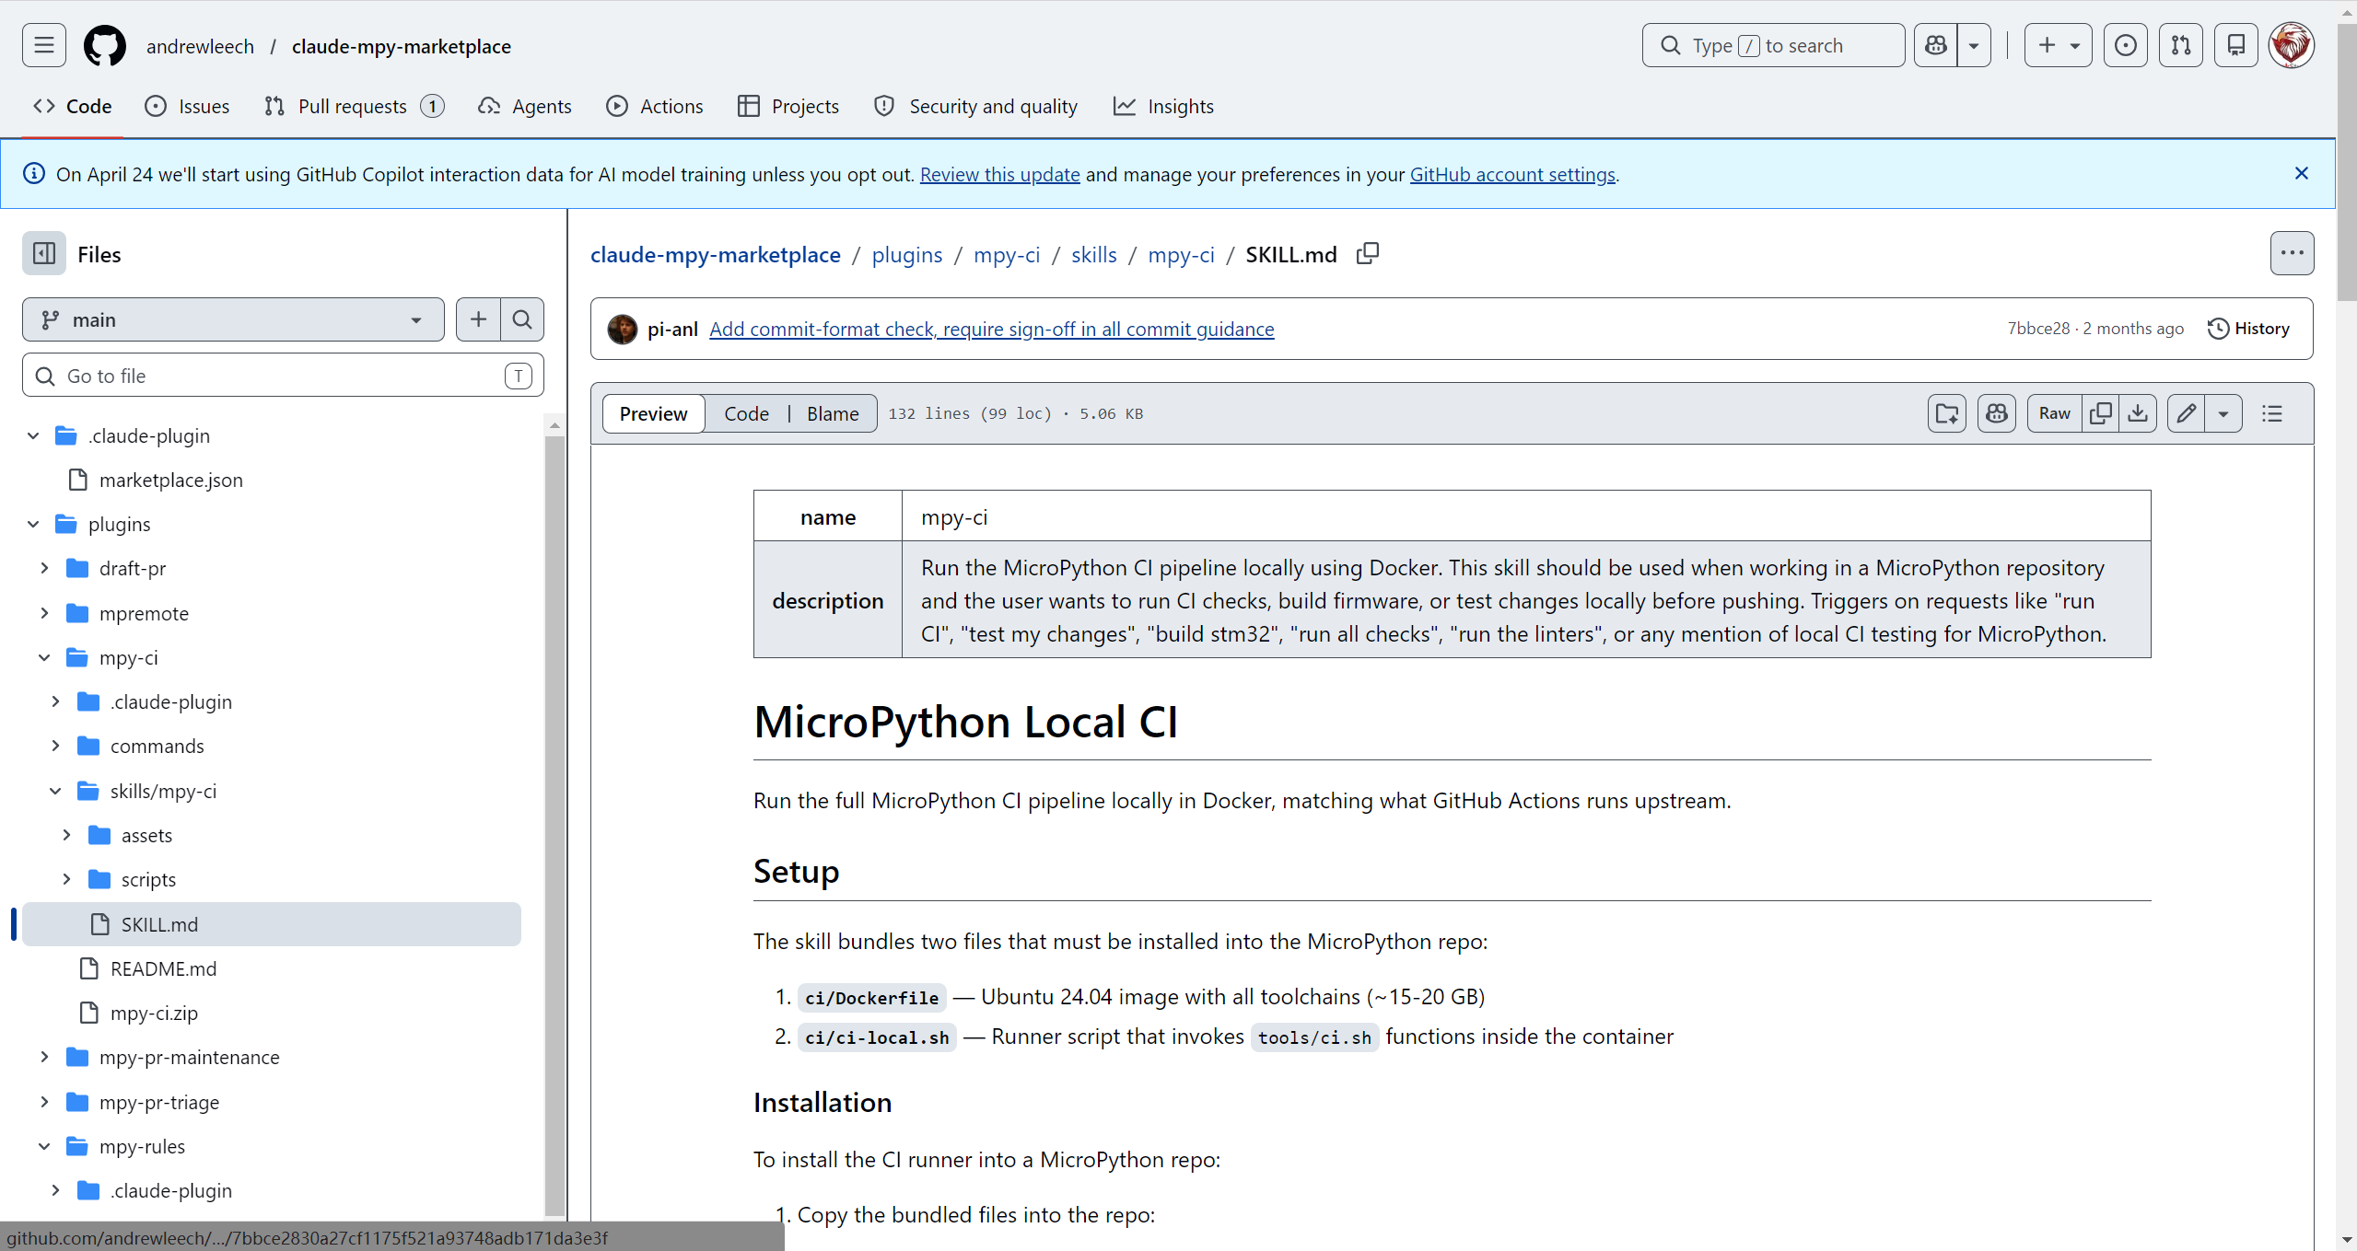Image resolution: width=2357 pixels, height=1251 pixels.
Task: Open the Create new plus menu
Action: [x=2058, y=45]
